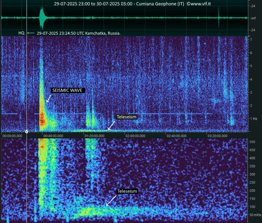The width and height of the screenshot is (262, 223).
Task: Click the 1 Hz frequency axis label
Action: coord(253,119)
